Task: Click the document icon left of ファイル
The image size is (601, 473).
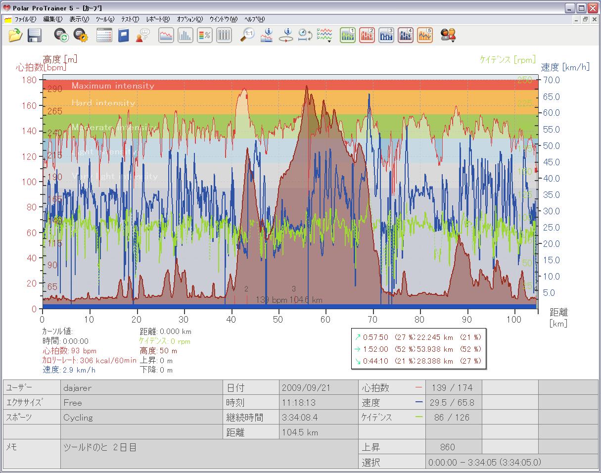Action: tap(8, 20)
